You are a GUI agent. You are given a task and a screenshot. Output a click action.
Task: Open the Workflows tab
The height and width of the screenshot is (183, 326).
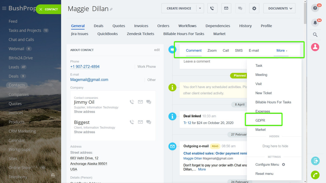pos(187,26)
